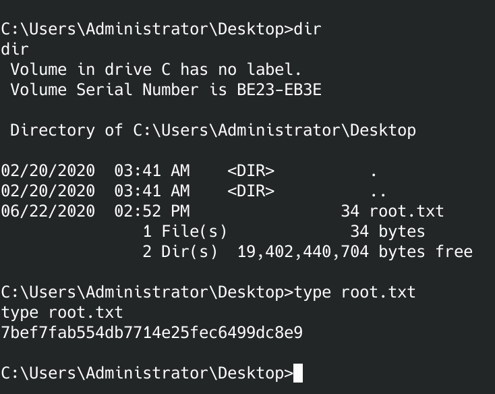Click the echoed dir line below the first prompt

coord(15,49)
